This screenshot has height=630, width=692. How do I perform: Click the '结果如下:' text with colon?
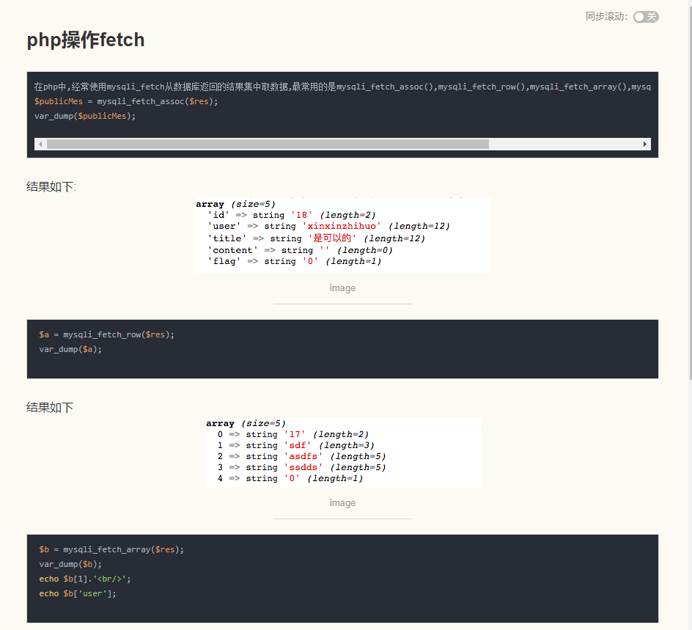tap(51, 187)
